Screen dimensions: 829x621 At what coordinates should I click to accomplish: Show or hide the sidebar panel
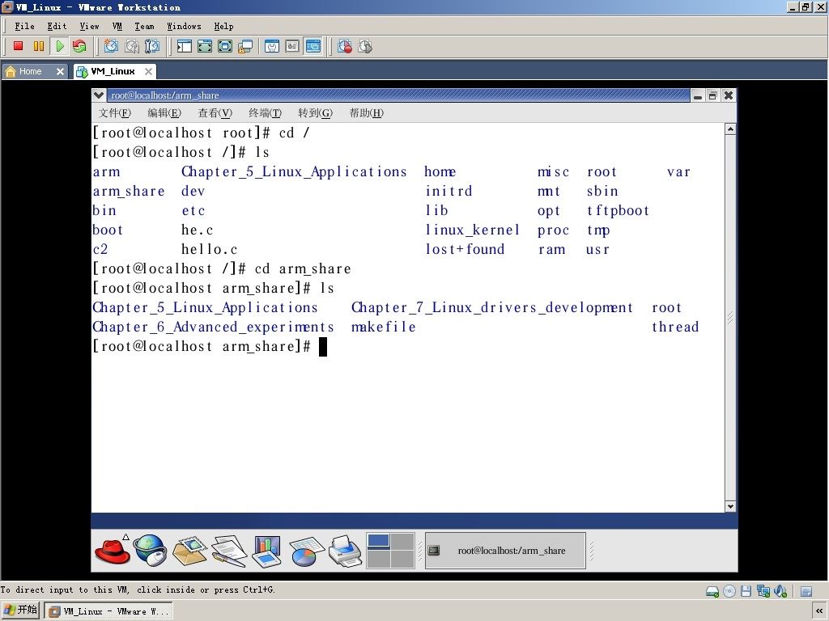(184, 46)
